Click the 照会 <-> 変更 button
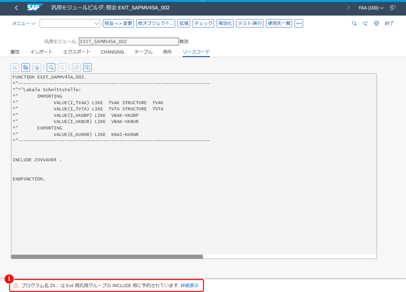 click(x=118, y=23)
